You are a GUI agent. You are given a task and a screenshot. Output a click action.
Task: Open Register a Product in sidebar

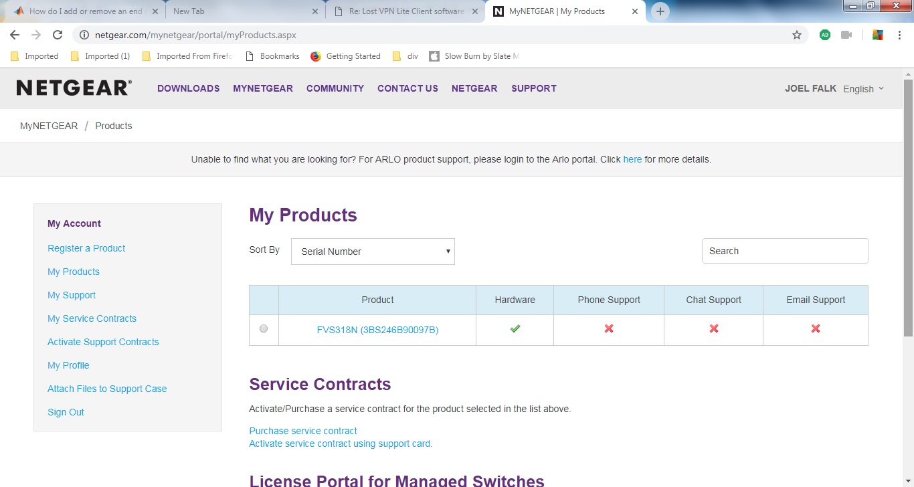pyautogui.click(x=86, y=248)
